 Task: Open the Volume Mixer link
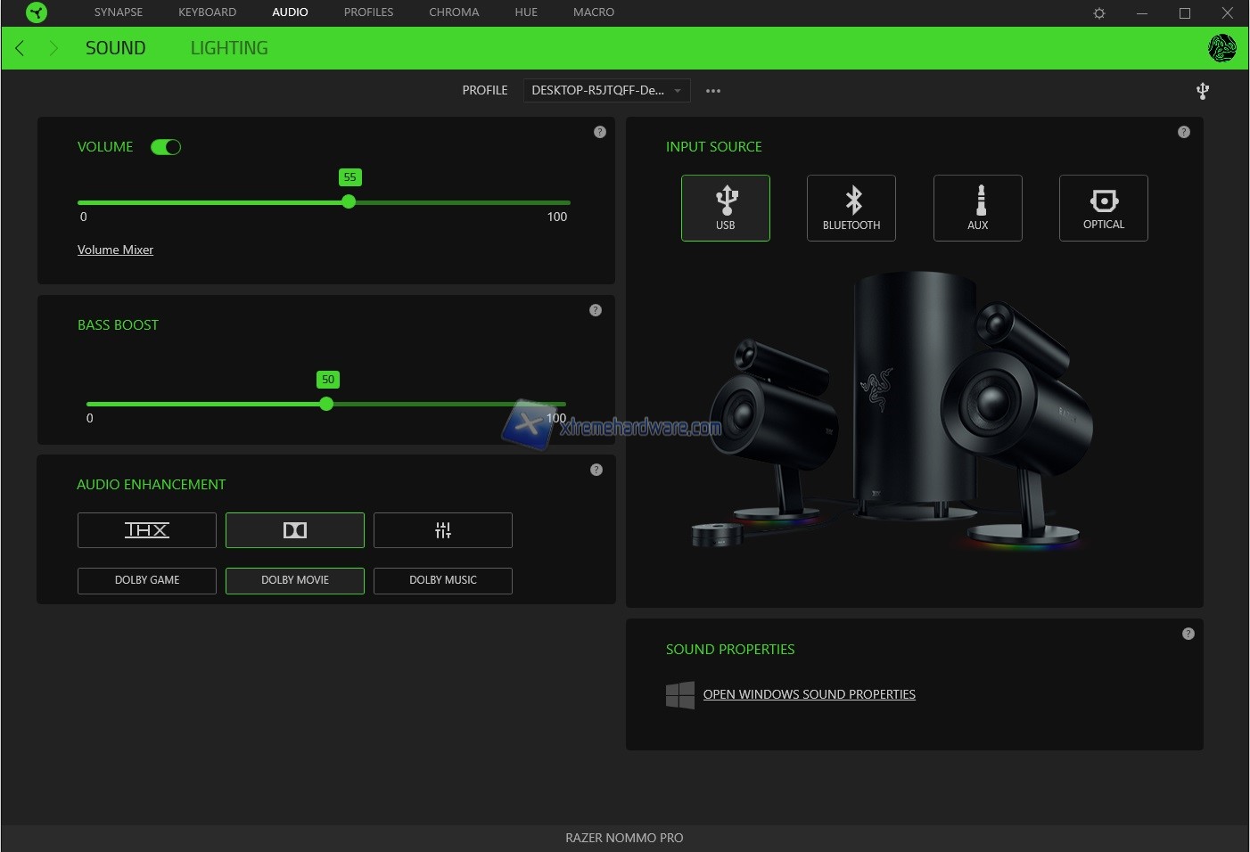click(x=115, y=250)
